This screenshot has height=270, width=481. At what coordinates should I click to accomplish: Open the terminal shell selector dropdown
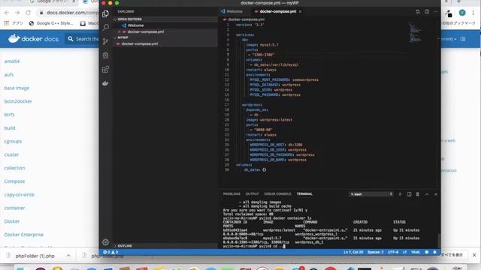pyautogui.click(x=371, y=194)
